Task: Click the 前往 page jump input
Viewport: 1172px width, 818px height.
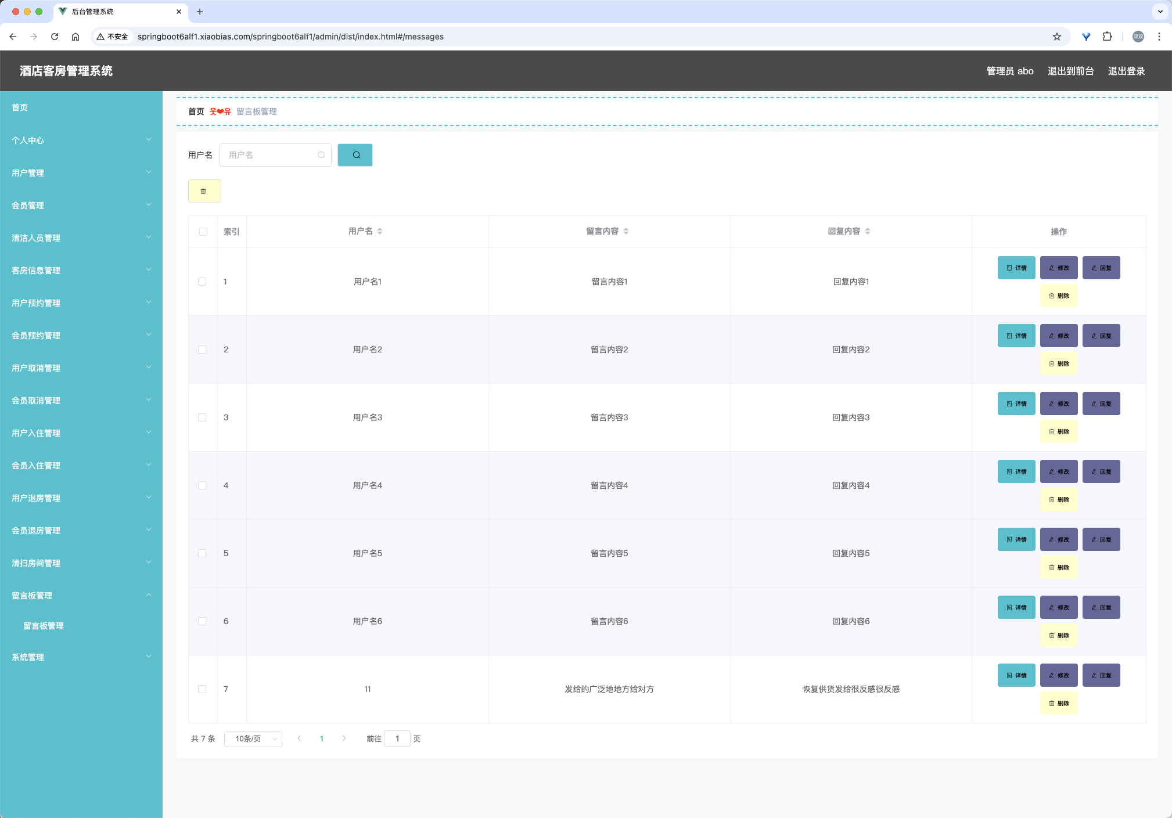Action: click(397, 738)
